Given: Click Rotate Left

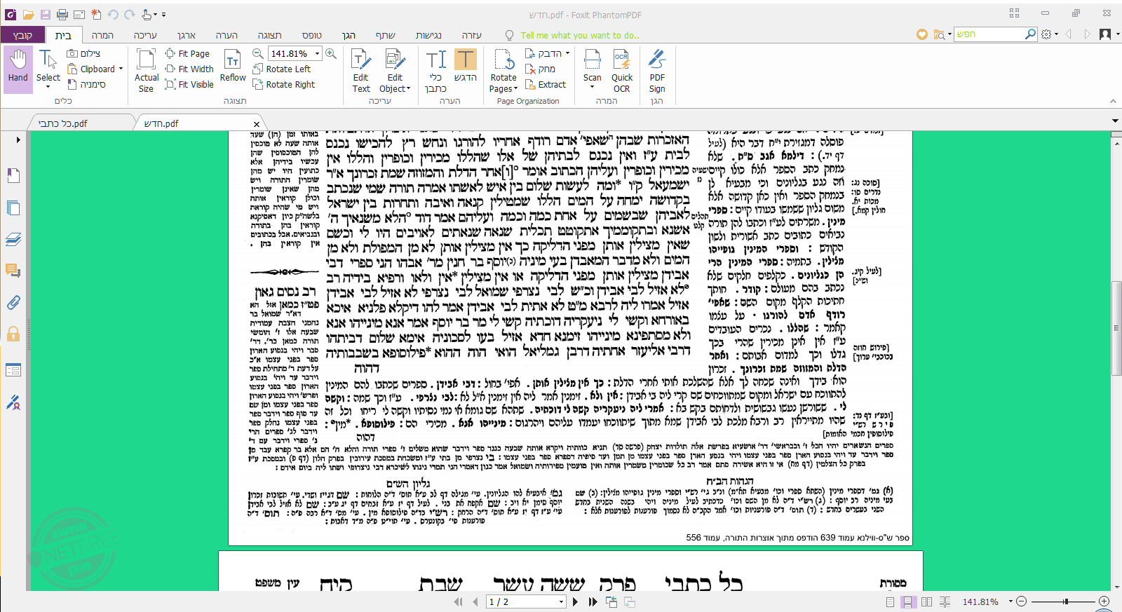Looking at the screenshot, I should (282, 69).
